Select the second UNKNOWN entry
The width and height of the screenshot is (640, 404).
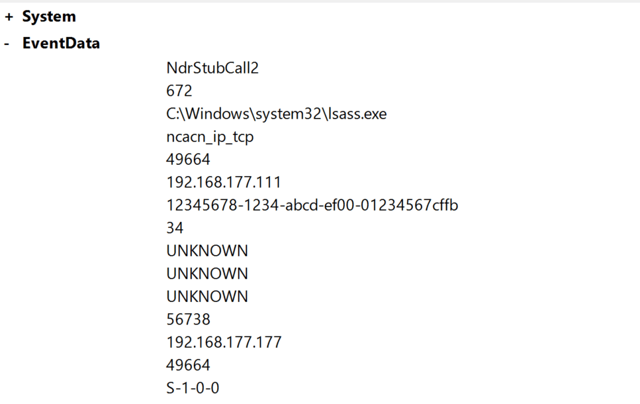pyautogui.click(x=207, y=274)
